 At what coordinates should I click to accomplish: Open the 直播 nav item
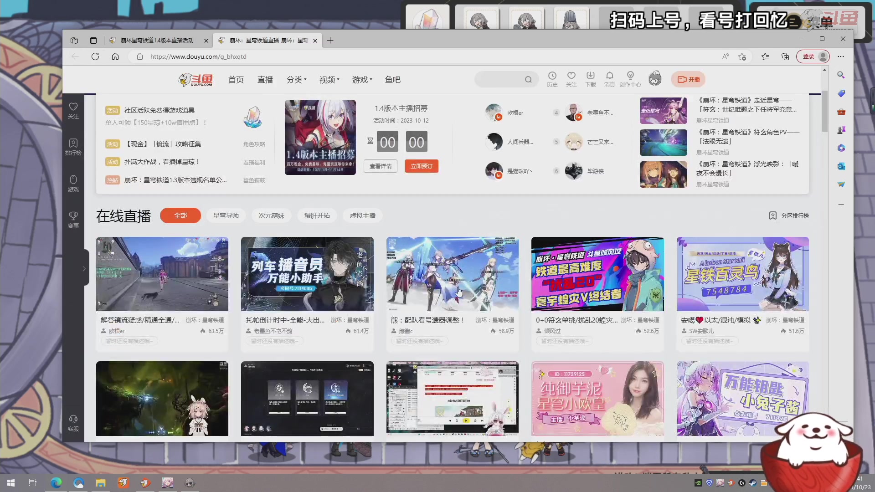(x=265, y=80)
